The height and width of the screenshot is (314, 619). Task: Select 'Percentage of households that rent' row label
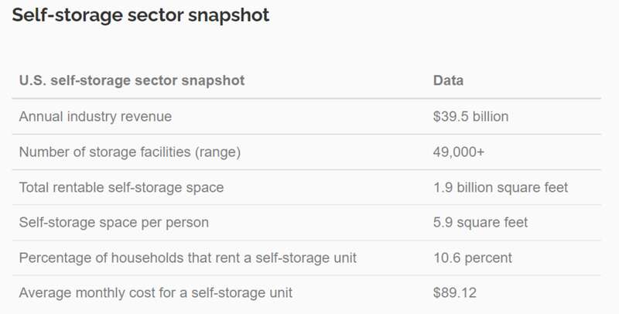pos(187,258)
